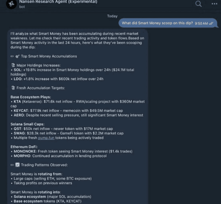The width and height of the screenshot is (221, 204).
Task: Click the Base Ecosystem Plays heading
Action: pos(31,97)
